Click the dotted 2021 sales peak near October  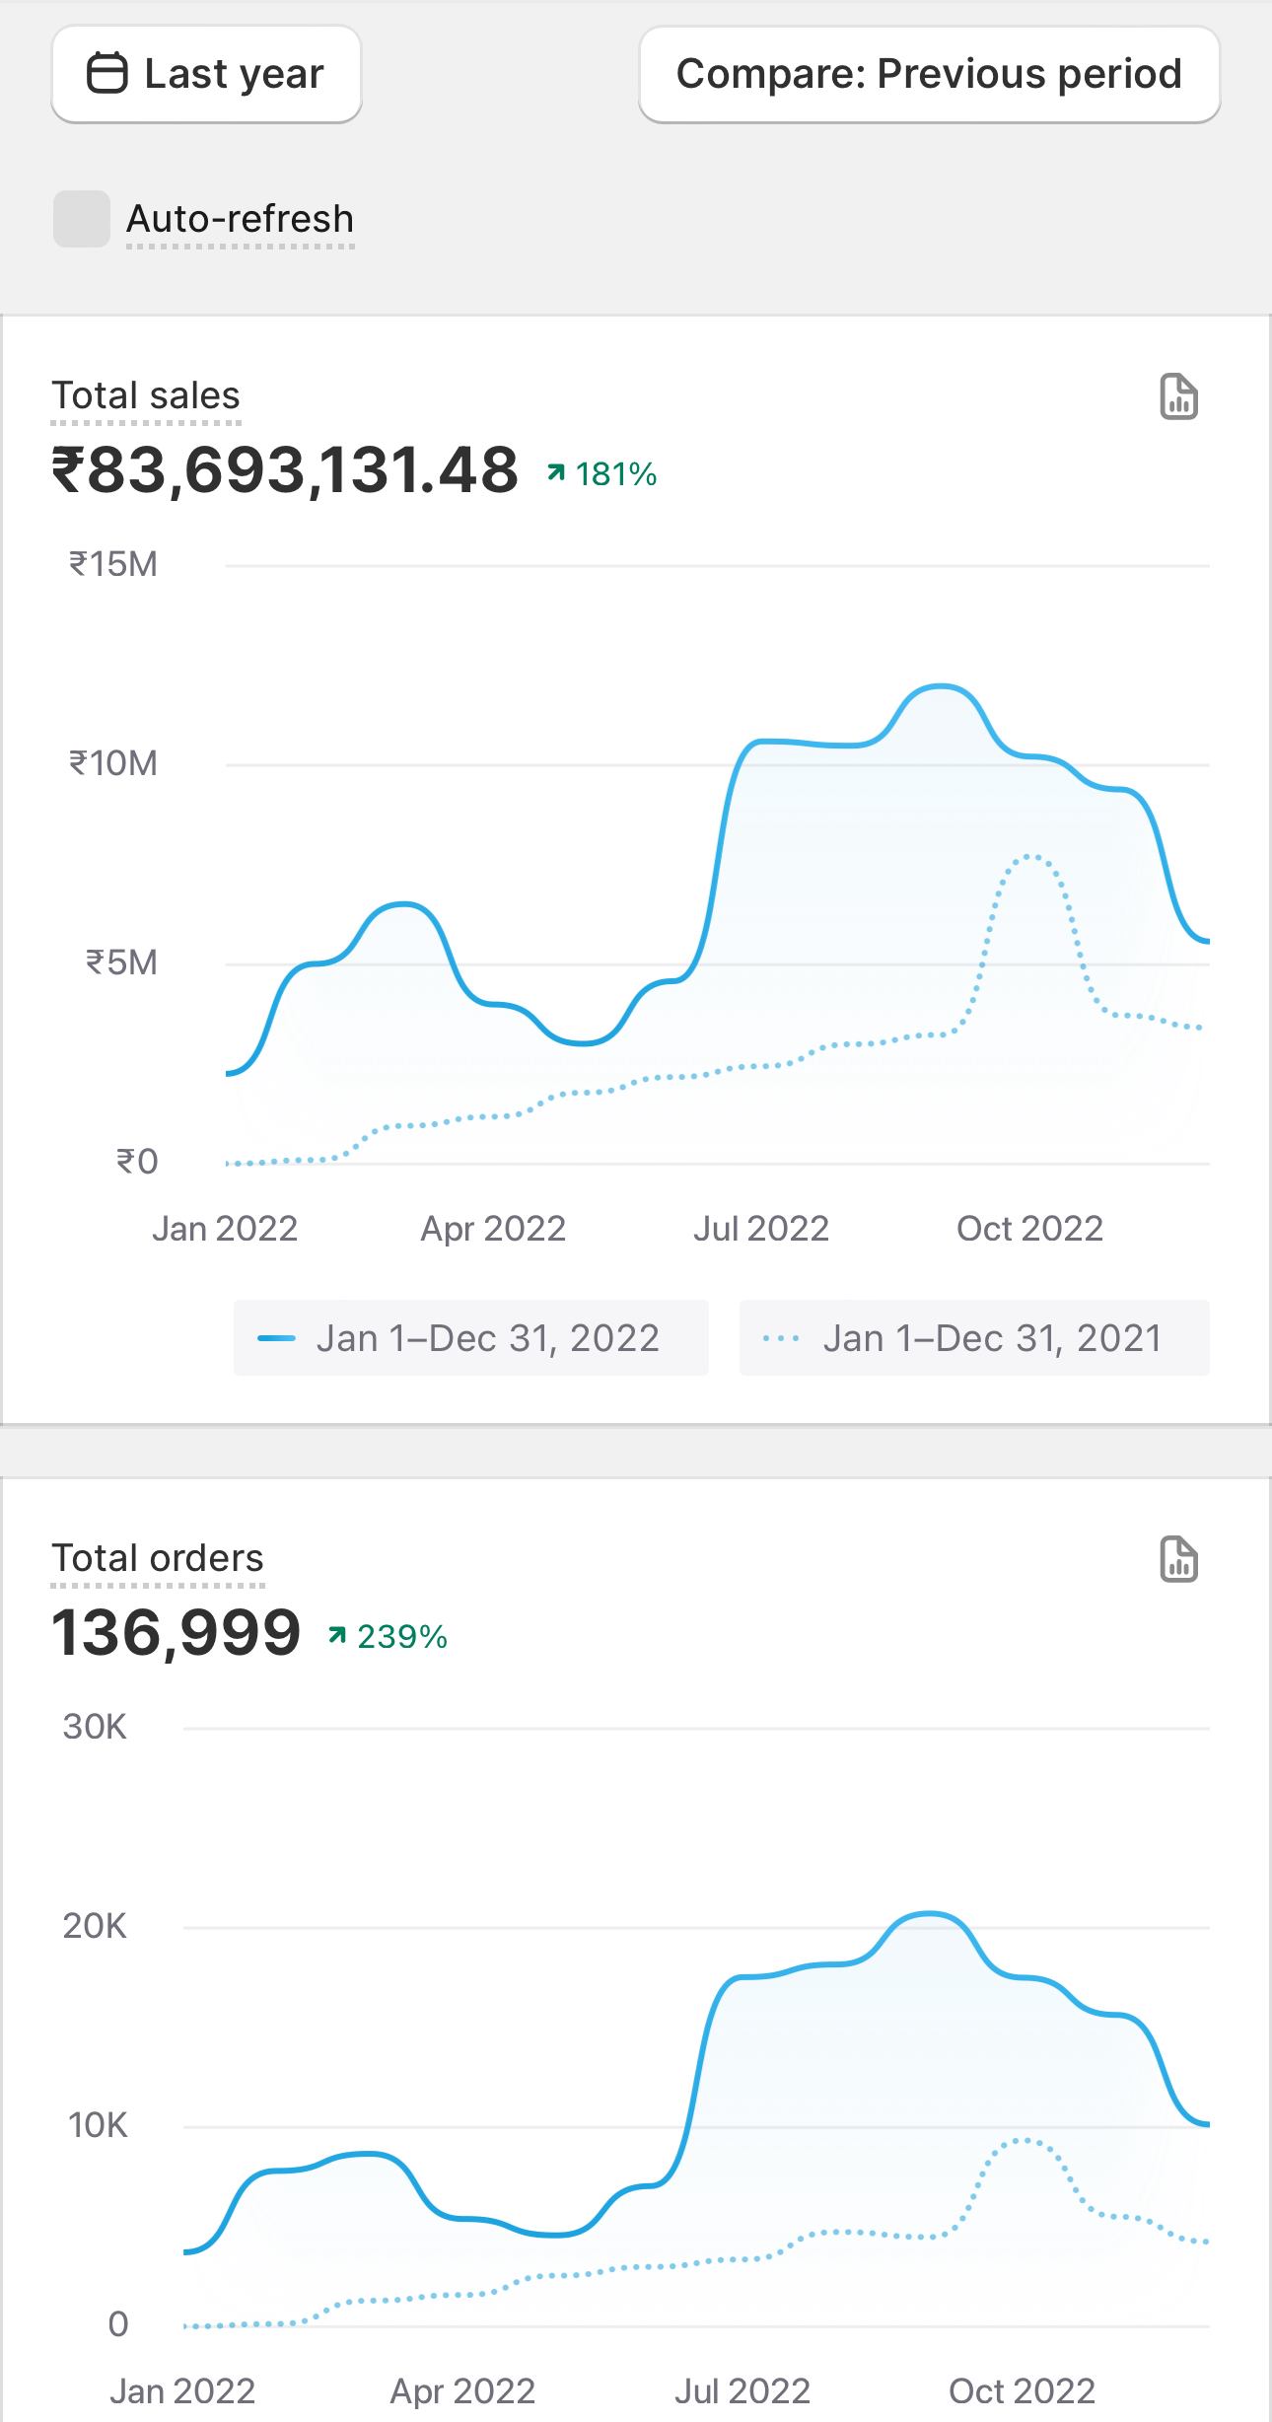click(1029, 857)
